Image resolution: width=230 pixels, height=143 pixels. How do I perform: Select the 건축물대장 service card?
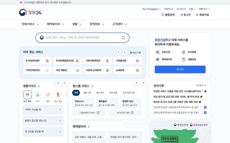click(x=127, y=61)
